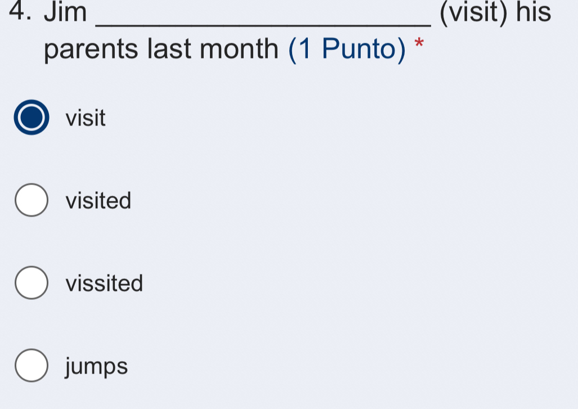Screen dimensions: 578x409
Task: Click the 'jumps' answer label text
Action: click(x=97, y=367)
